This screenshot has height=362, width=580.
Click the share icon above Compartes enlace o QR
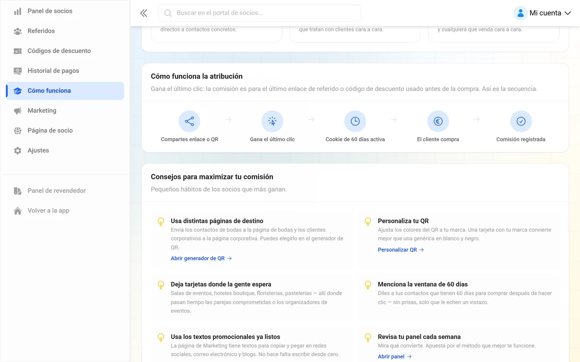[x=189, y=121]
